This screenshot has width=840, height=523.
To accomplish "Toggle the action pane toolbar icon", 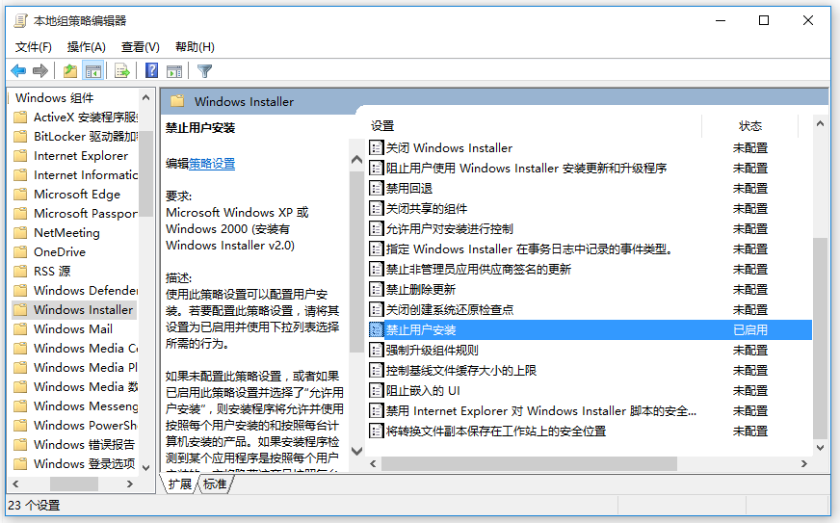I will (174, 70).
